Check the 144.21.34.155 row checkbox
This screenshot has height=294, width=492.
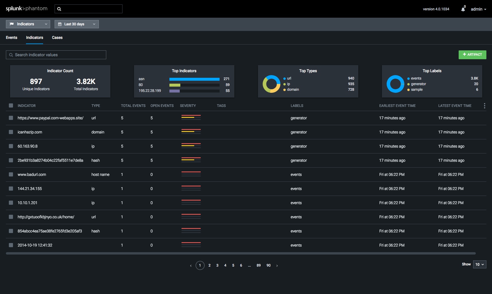(11, 189)
